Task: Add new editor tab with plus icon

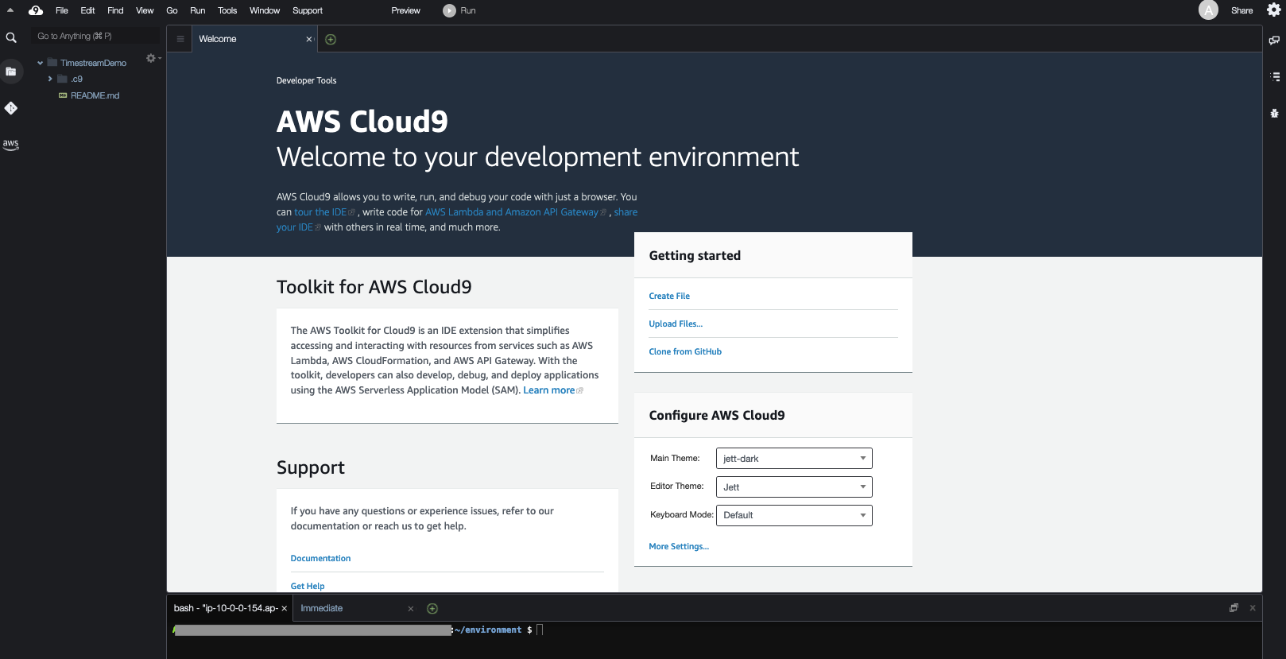Action: pos(331,40)
